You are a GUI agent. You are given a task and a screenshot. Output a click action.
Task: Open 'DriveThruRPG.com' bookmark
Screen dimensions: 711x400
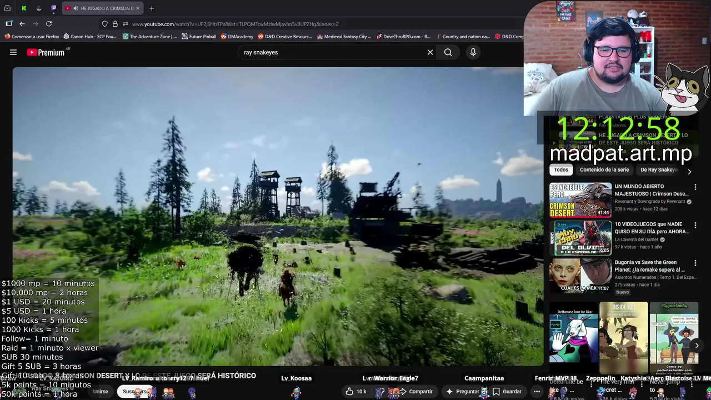(403, 37)
